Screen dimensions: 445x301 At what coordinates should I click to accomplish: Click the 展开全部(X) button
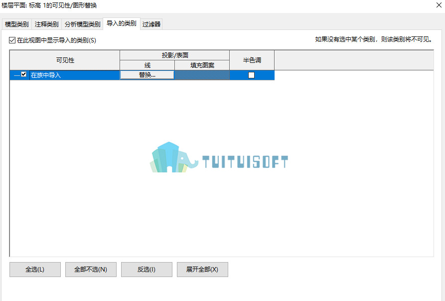tap(202, 269)
